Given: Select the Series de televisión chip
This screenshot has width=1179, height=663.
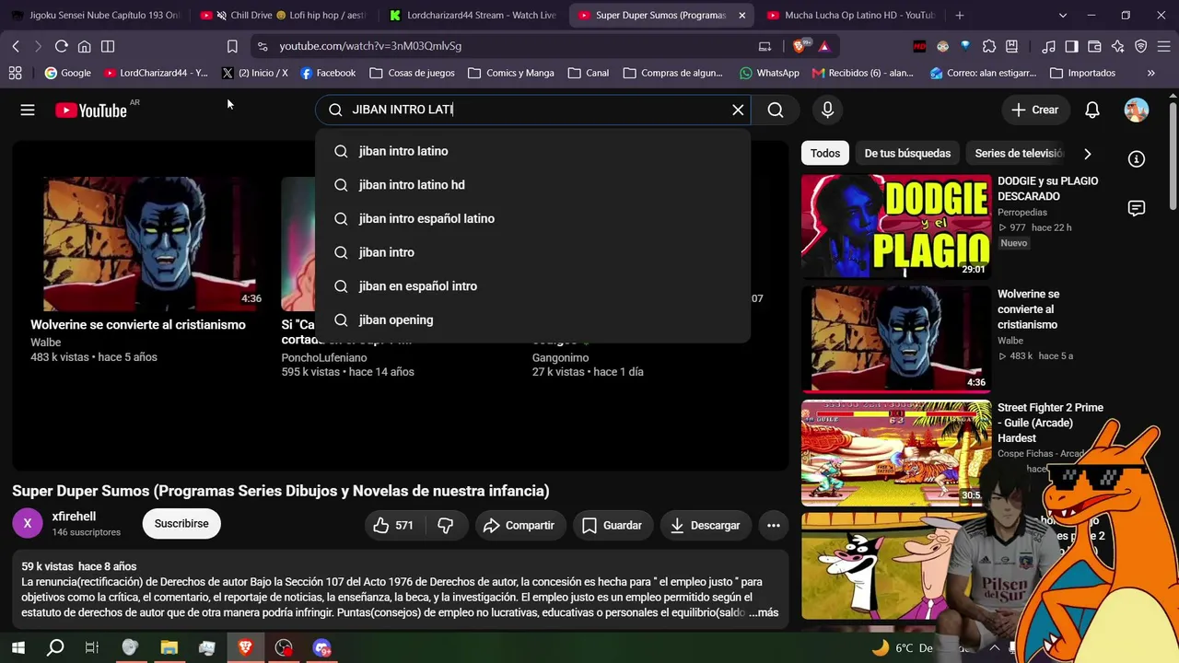Looking at the screenshot, I should pyautogui.click(x=1019, y=154).
